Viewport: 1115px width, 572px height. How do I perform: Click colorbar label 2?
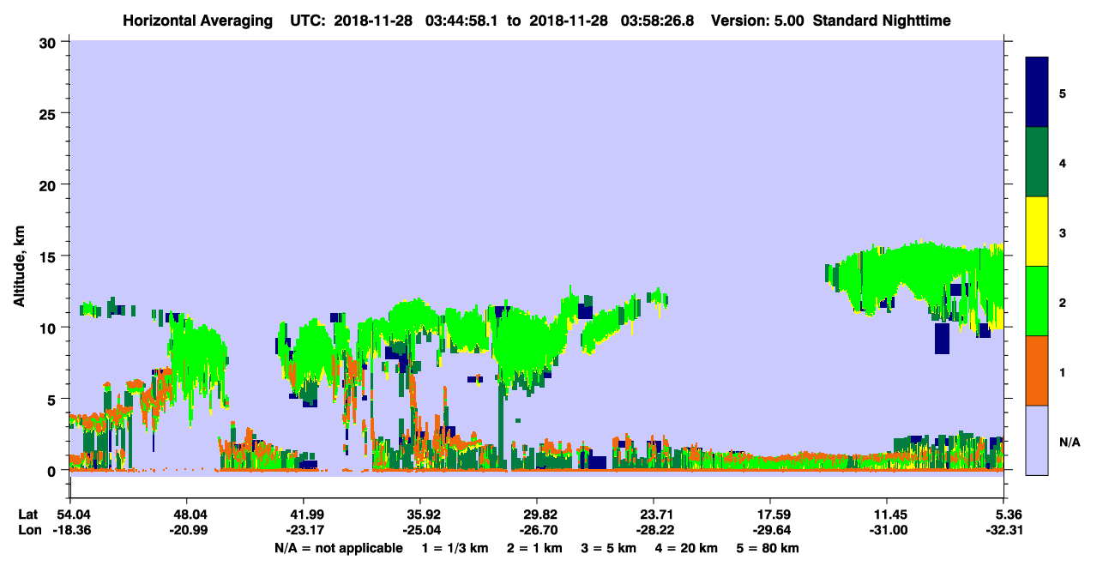pos(1062,302)
